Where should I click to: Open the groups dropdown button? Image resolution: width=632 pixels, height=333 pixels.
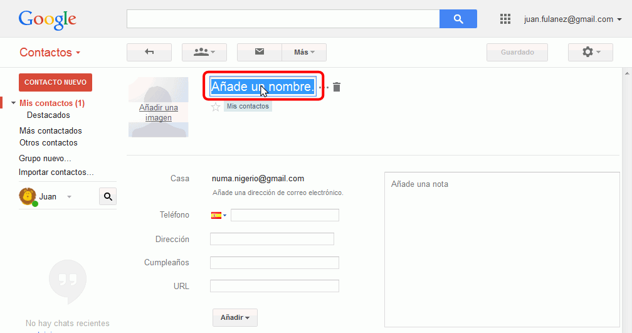[204, 52]
